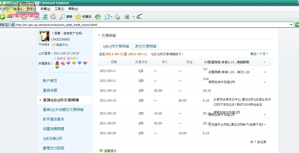This screenshot has height=153, width=299.
Task: Click the green Go arrow beside address bar
Action: coord(297,25)
